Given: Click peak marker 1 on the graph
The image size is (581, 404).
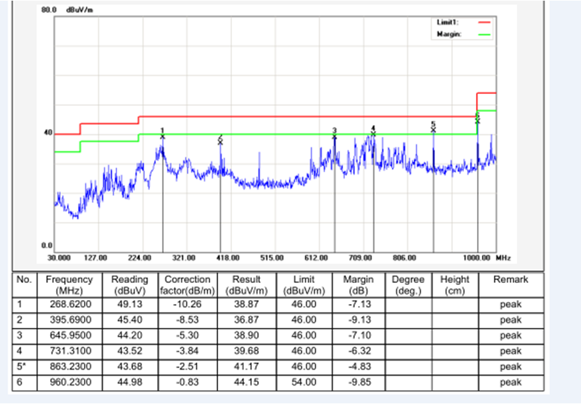Looking at the screenshot, I should [x=163, y=136].
